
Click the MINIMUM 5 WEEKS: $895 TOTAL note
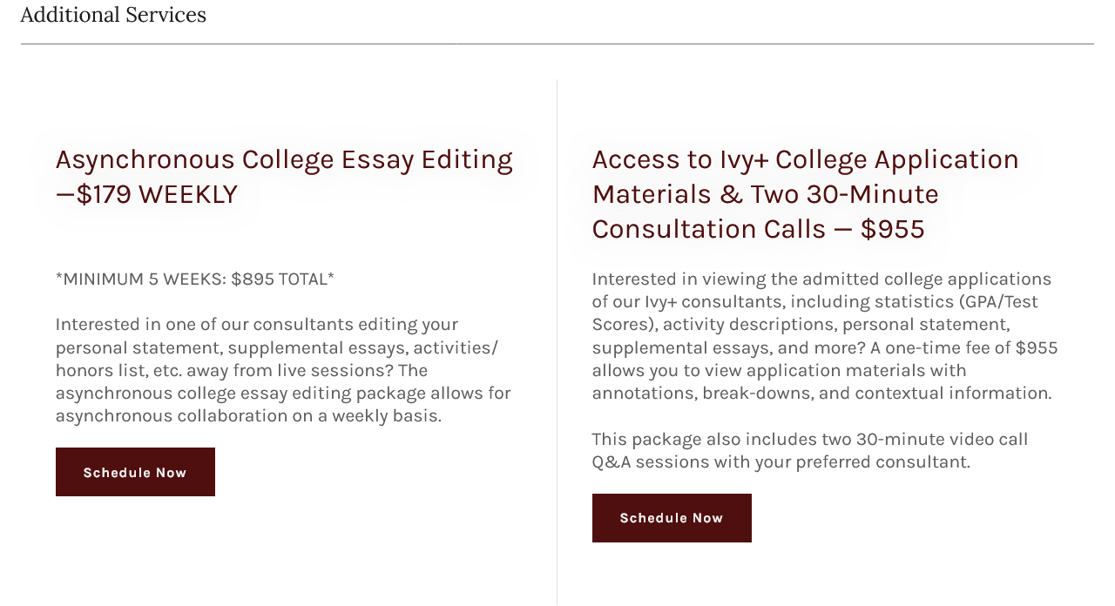click(195, 279)
